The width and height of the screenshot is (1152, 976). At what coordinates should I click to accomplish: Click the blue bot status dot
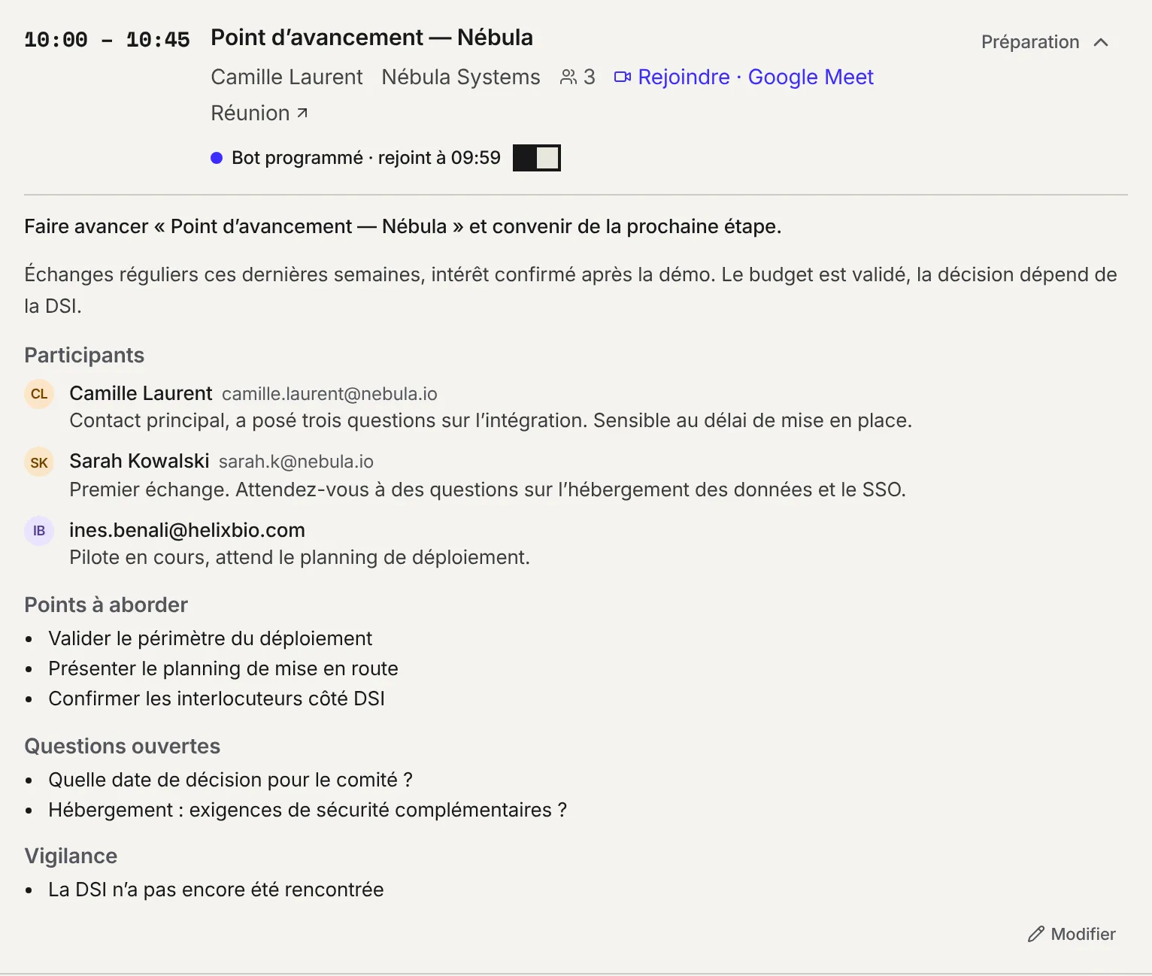tap(217, 158)
